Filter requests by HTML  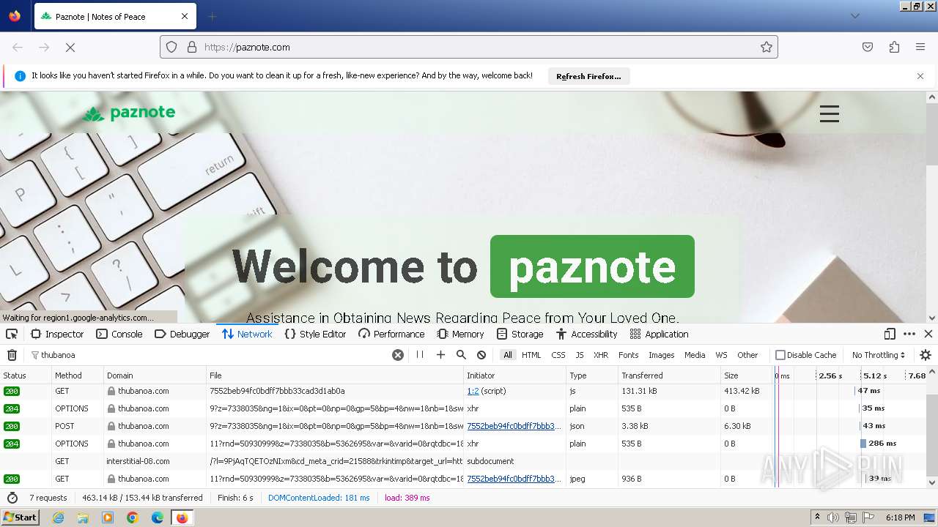coord(531,355)
